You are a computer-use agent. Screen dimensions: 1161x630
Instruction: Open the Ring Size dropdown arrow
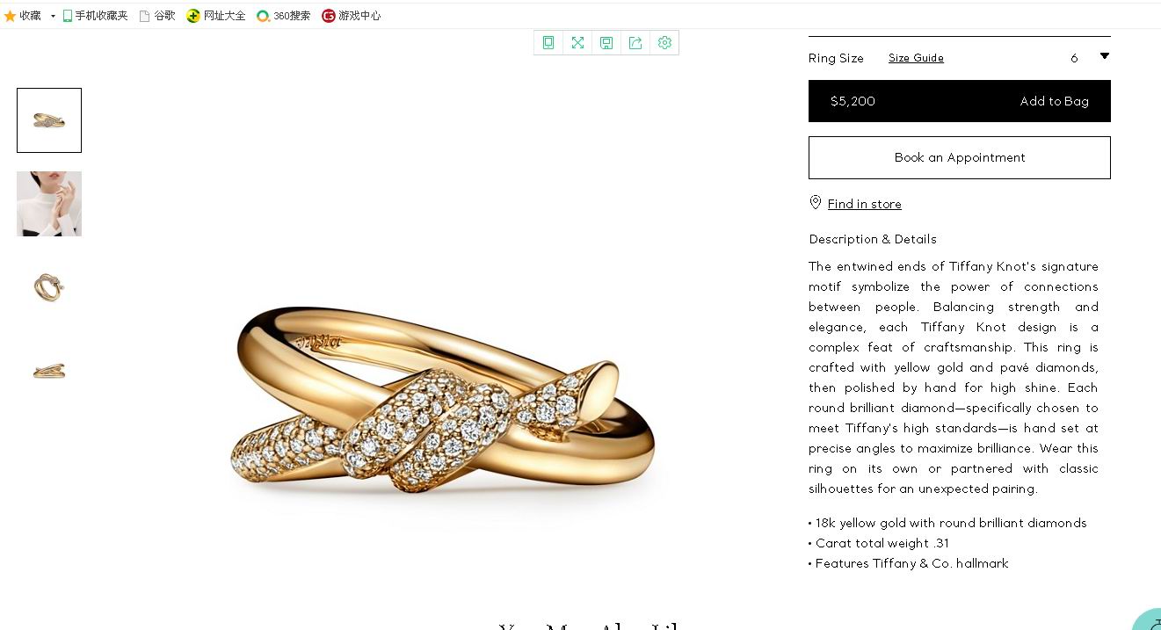click(1105, 56)
